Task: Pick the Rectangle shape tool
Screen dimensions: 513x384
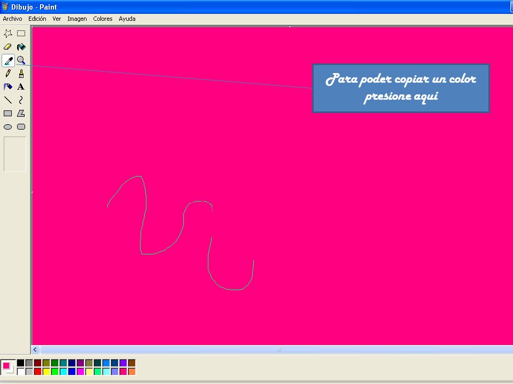Action: click(8, 113)
